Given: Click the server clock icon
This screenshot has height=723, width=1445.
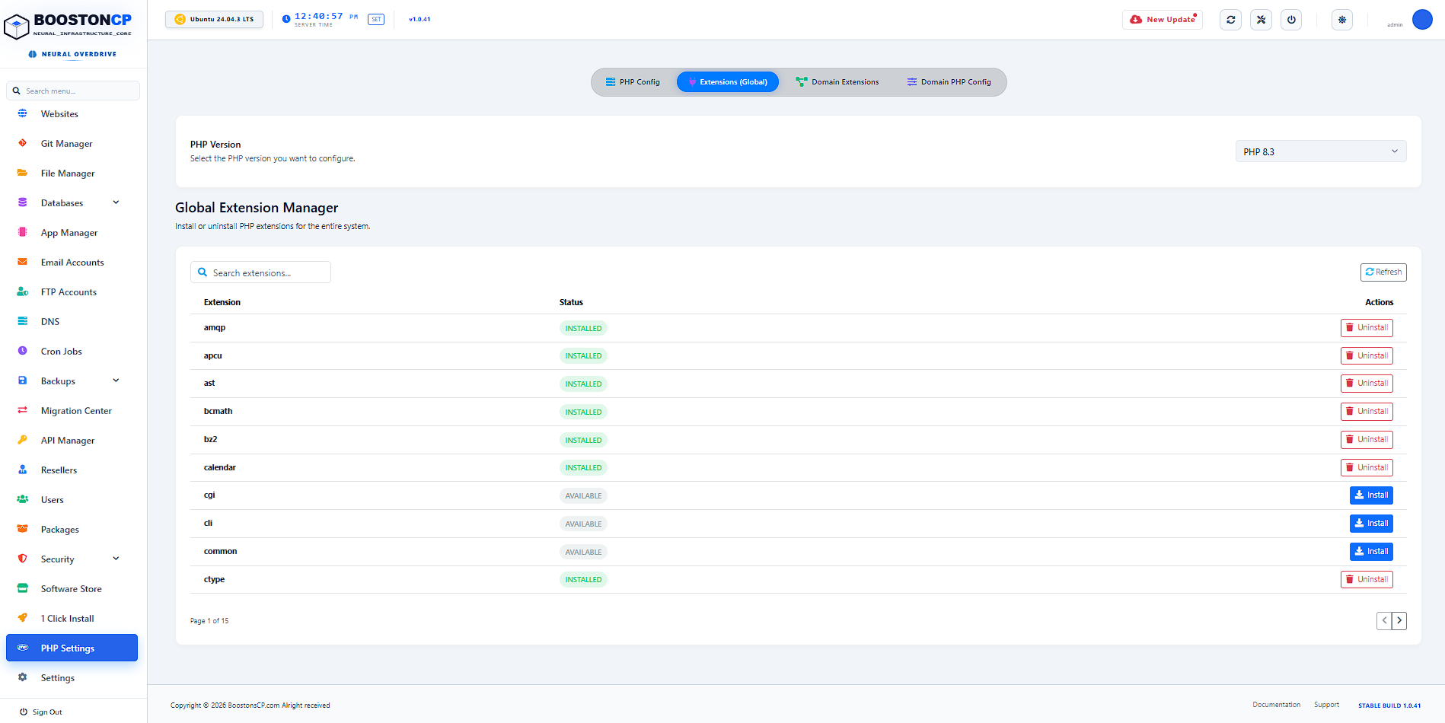Looking at the screenshot, I should (286, 20).
